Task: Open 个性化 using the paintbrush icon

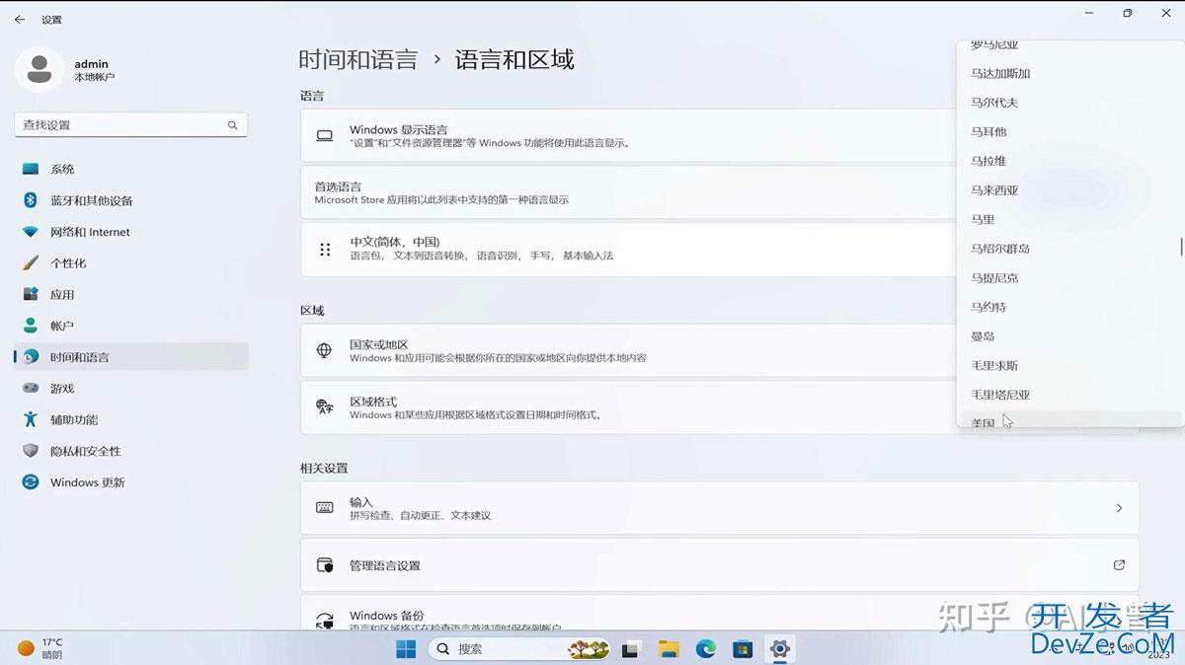Action: (x=31, y=263)
